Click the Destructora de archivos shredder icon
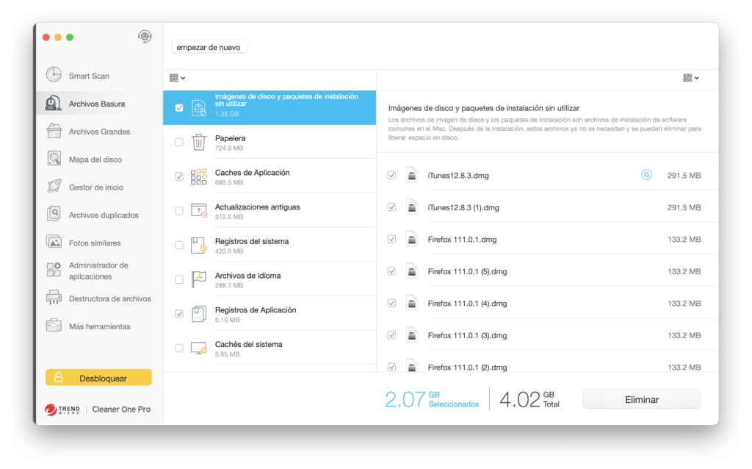The height and width of the screenshot is (469, 752). pyautogui.click(x=54, y=298)
